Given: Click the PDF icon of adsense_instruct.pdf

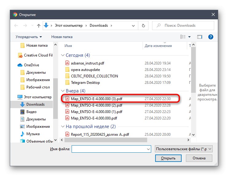Looking at the screenshot, I should [x=67, y=63].
